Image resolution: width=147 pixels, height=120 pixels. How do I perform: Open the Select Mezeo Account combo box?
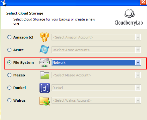pos(96,75)
